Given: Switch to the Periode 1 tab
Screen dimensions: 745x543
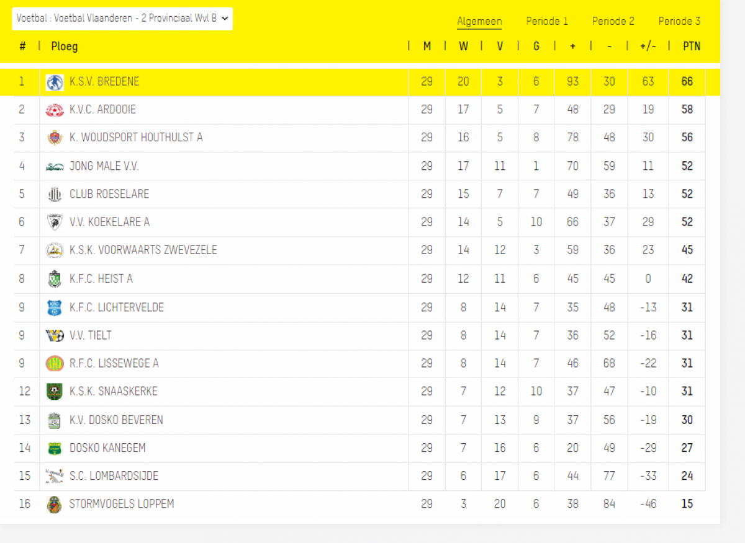Looking at the screenshot, I should (547, 21).
